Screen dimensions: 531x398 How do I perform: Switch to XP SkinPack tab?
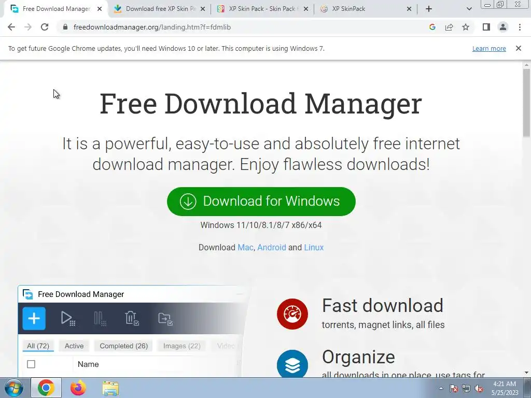tap(365, 9)
